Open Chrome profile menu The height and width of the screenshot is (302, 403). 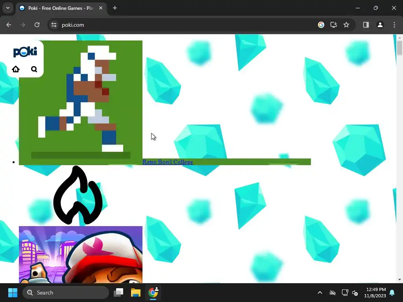point(380,25)
